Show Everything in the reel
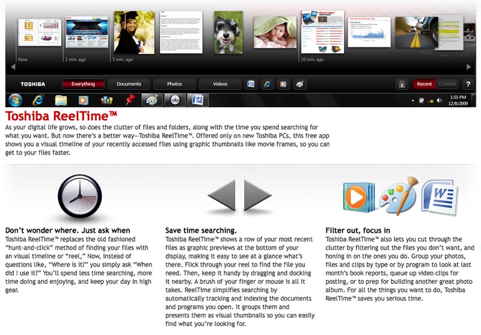This screenshot has width=481, height=335. coord(83,84)
